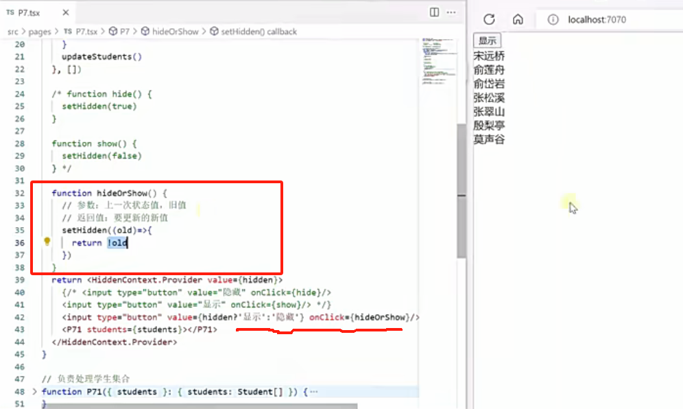Click the name 殷梨亭 in the list
Viewport: 683px width, 409px height.
[489, 126]
